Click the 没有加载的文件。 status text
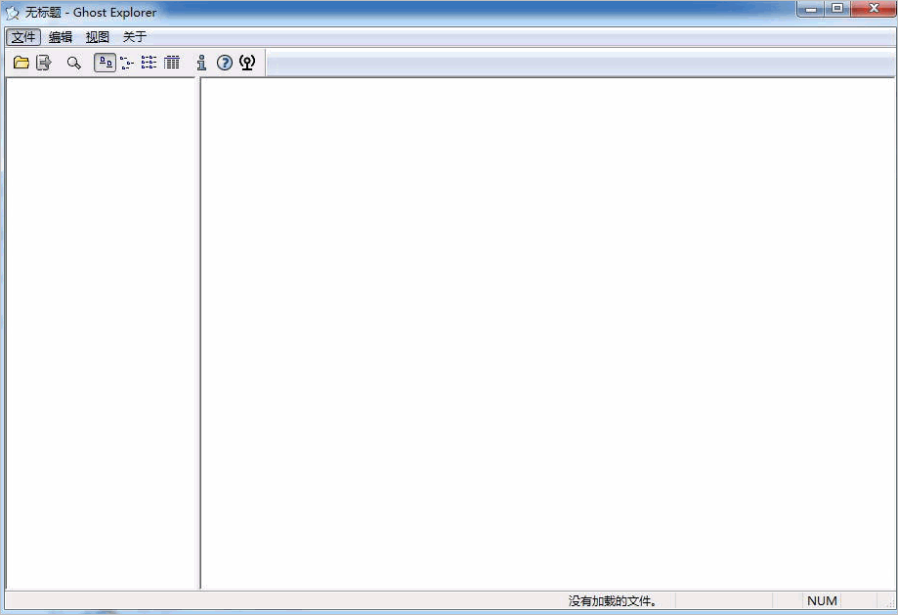898x615 pixels. (x=613, y=600)
